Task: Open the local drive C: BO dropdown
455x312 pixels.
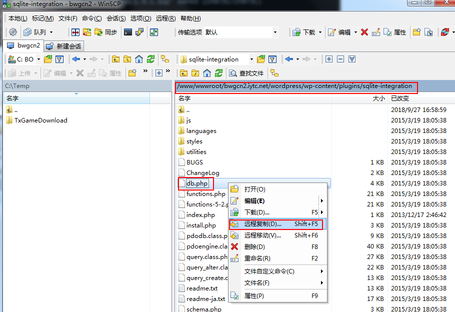Action: click(x=24, y=59)
